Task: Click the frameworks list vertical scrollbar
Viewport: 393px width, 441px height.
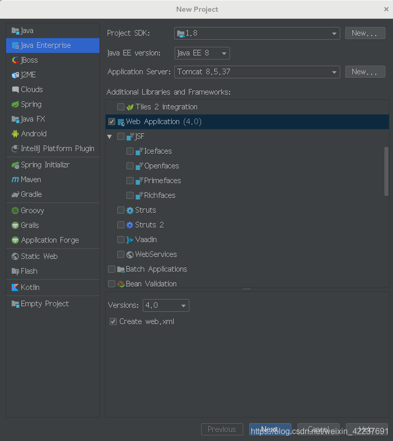Action: click(x=386, y=171)
